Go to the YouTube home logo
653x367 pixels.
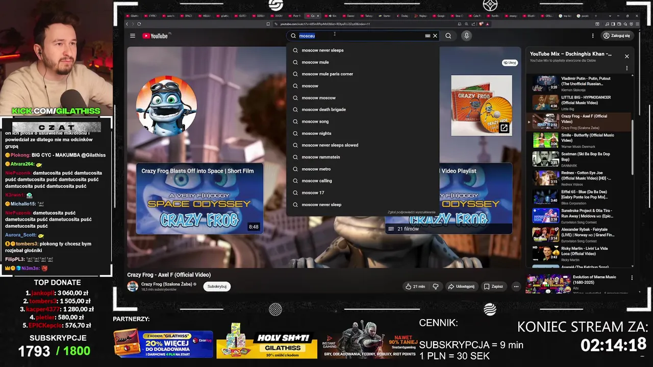pyautogui.click(x=155, y=36)
